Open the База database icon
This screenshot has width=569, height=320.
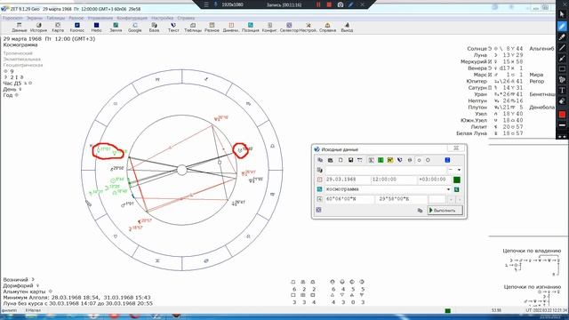tap(154, 28)
